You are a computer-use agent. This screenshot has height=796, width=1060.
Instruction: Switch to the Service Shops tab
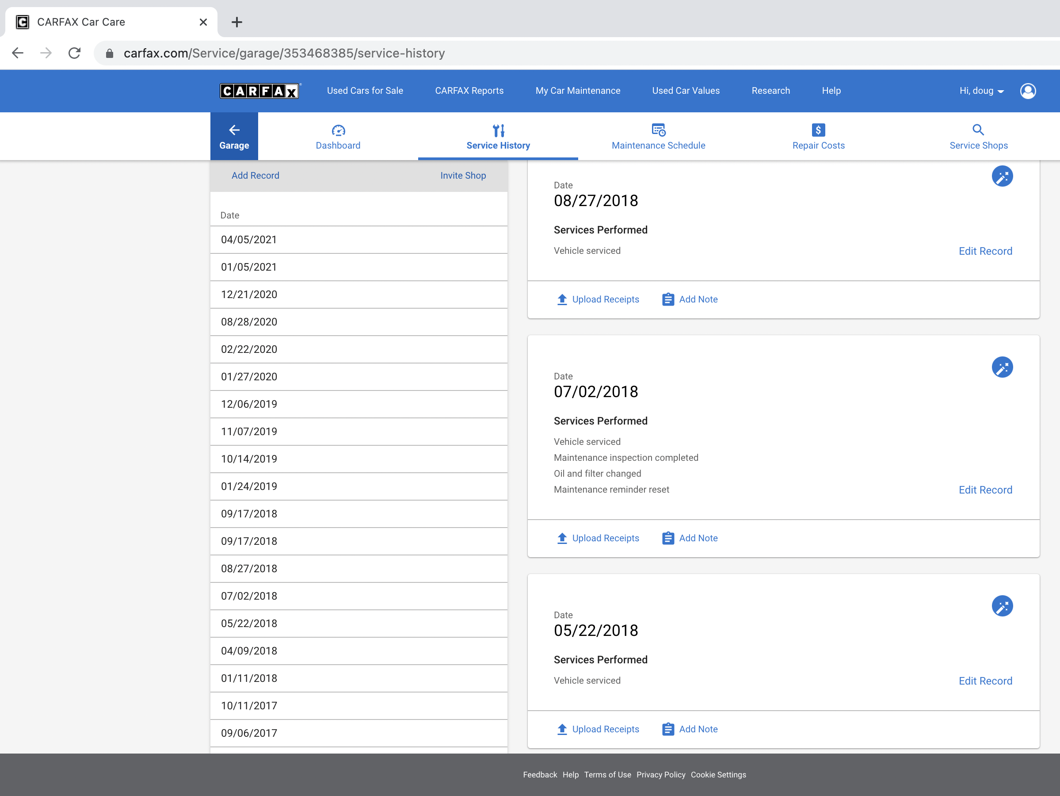click(x=978, y=136)
